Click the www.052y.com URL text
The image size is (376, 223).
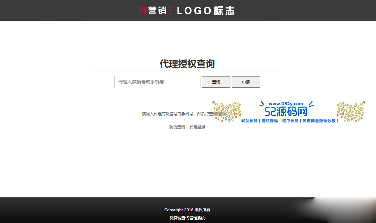tap(286, 104)
